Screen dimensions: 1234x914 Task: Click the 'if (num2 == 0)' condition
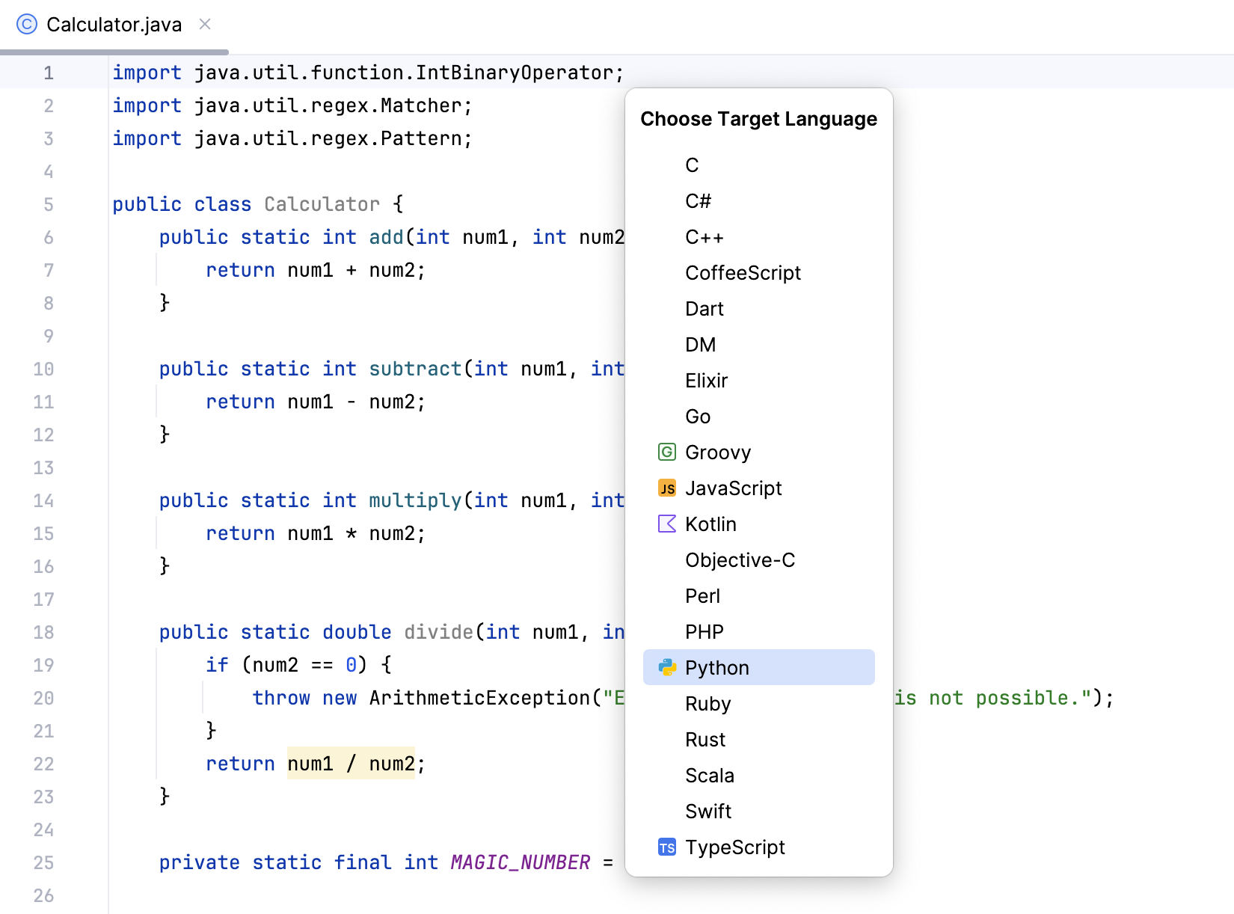tap(286, 666)
